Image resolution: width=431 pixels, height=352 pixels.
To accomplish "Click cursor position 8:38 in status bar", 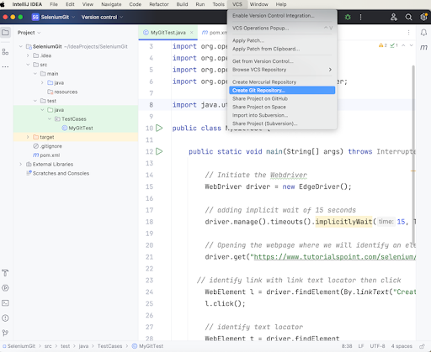I will point(347,346).
